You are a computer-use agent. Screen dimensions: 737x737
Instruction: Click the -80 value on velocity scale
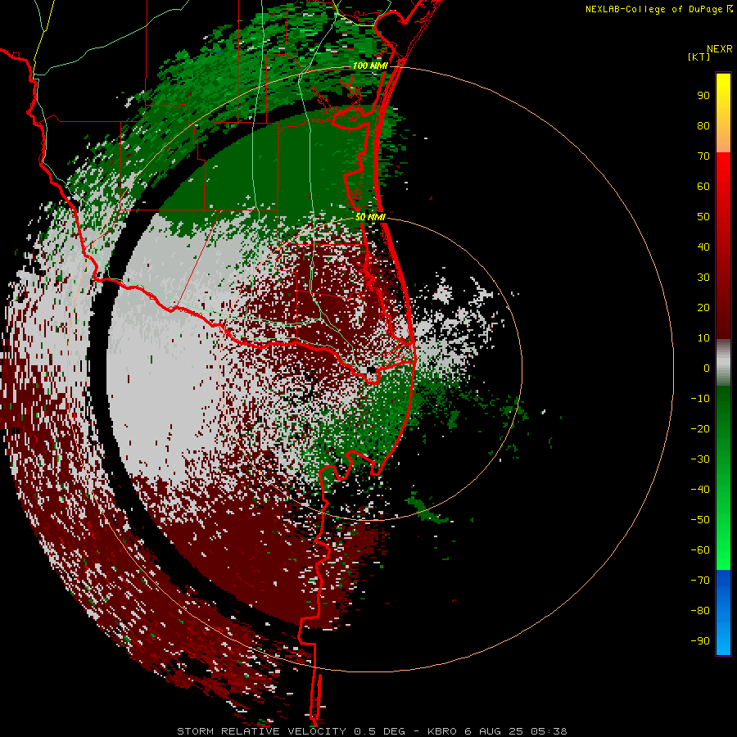(x=700, y=611)
